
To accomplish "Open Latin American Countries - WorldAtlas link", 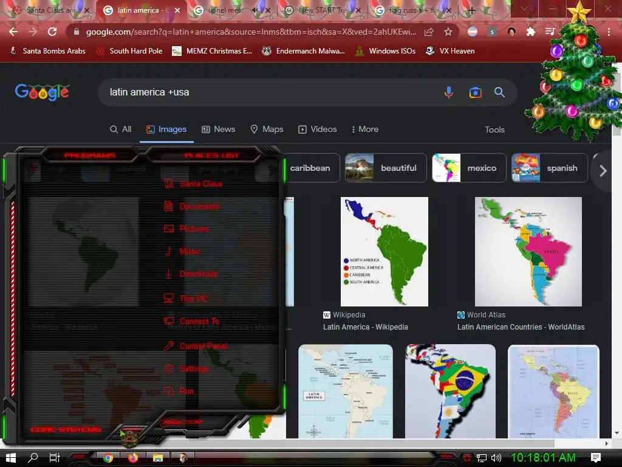I will click(521, 327).
